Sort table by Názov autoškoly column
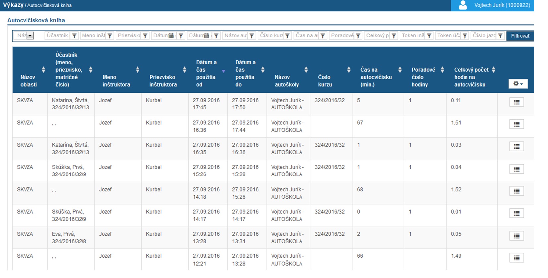This screenshot has width=548, height=278. (x=306, y=70)
